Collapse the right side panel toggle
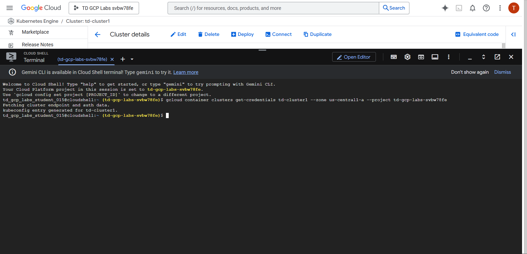The width and height of the screenshot is (527, 254). click(x=513, y=34)
